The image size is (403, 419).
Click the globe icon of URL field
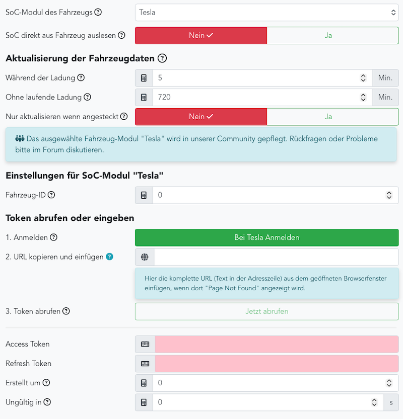click(x=145, y=257)
